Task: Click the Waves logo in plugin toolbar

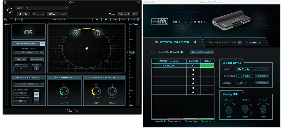Action: (6, 20)
